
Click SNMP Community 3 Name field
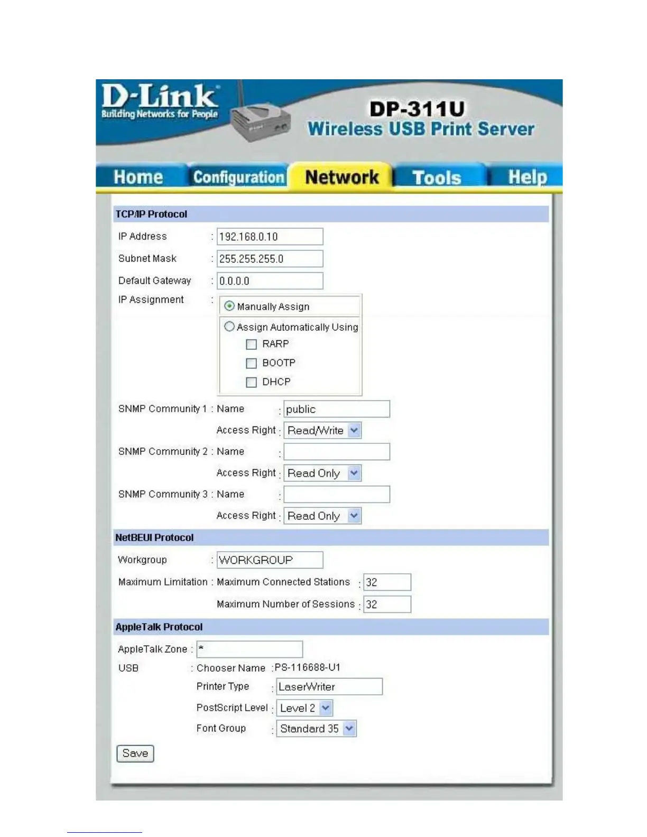pyautogui.click(x=337, y=495)
